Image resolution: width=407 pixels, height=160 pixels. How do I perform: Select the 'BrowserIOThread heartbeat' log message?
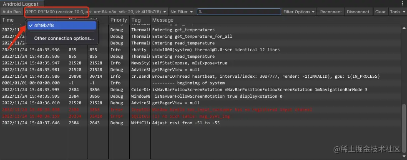[x=266, y=76]
